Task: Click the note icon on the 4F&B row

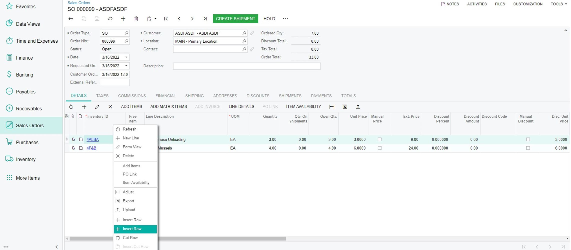Action: point(81,148)
